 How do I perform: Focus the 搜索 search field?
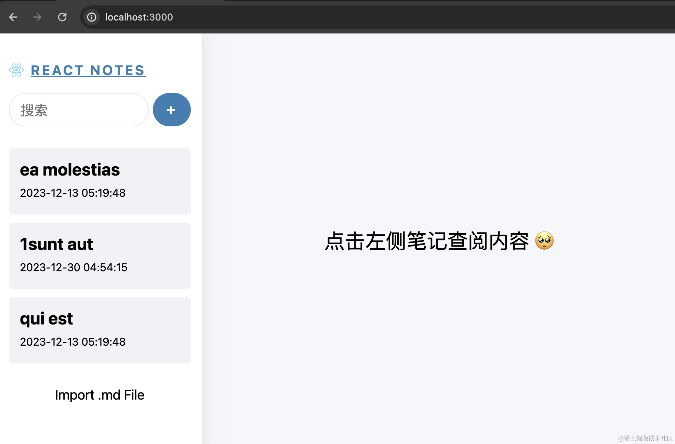79,110
